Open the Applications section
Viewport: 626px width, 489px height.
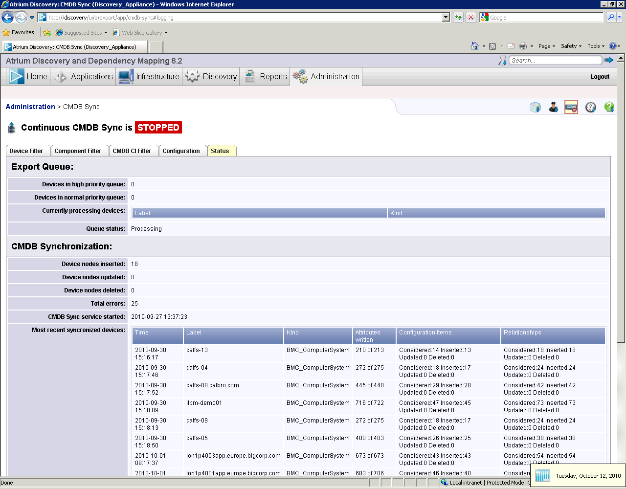[x=83, y=76]
